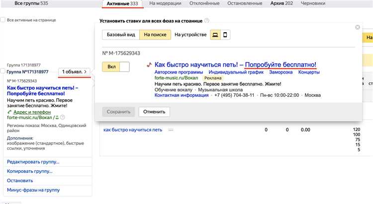Click ellipsis icon beside the keyword phrase

(x=171, y=130)
